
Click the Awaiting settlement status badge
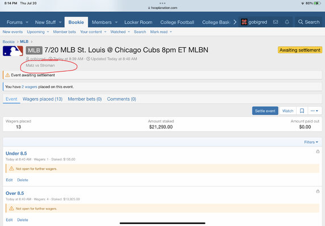click(x=299, y=50)
